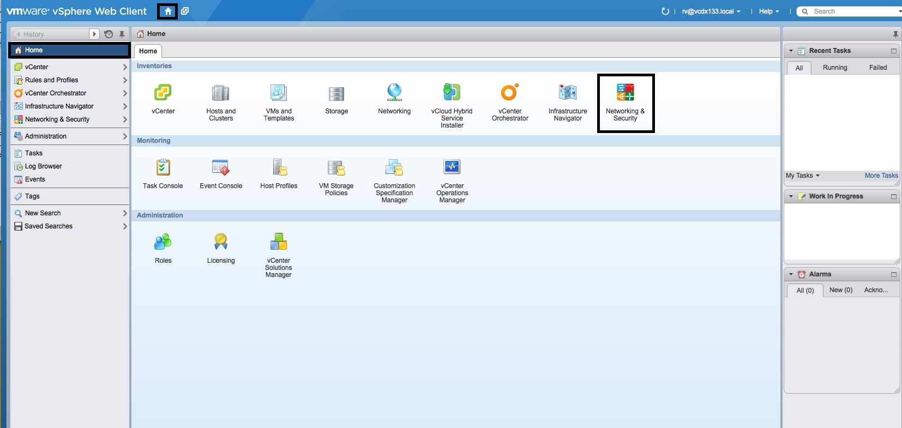Open Customization Specification Manager
The image size is (902, 428).
(394, 168)
